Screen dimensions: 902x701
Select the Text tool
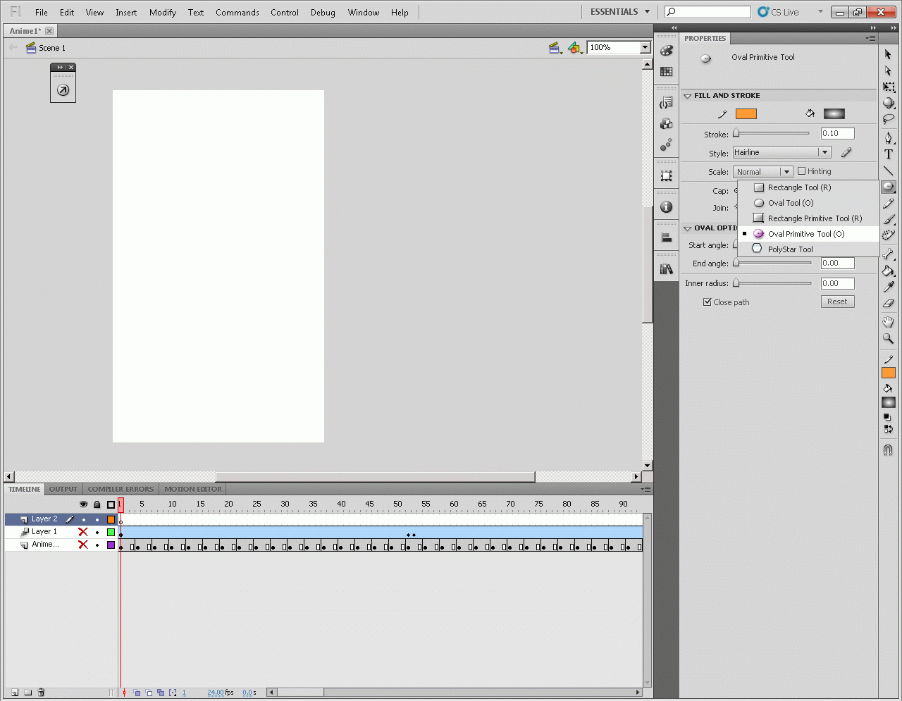pyautogui.click(x=888, y=154)
